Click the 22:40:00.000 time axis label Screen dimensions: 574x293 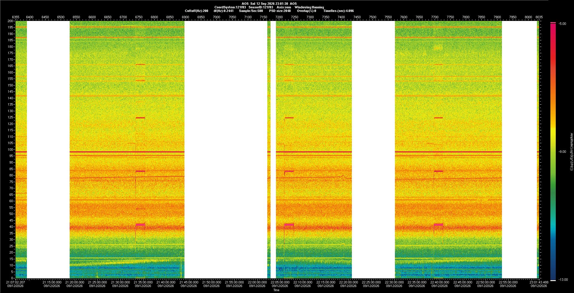coord(439,282)
